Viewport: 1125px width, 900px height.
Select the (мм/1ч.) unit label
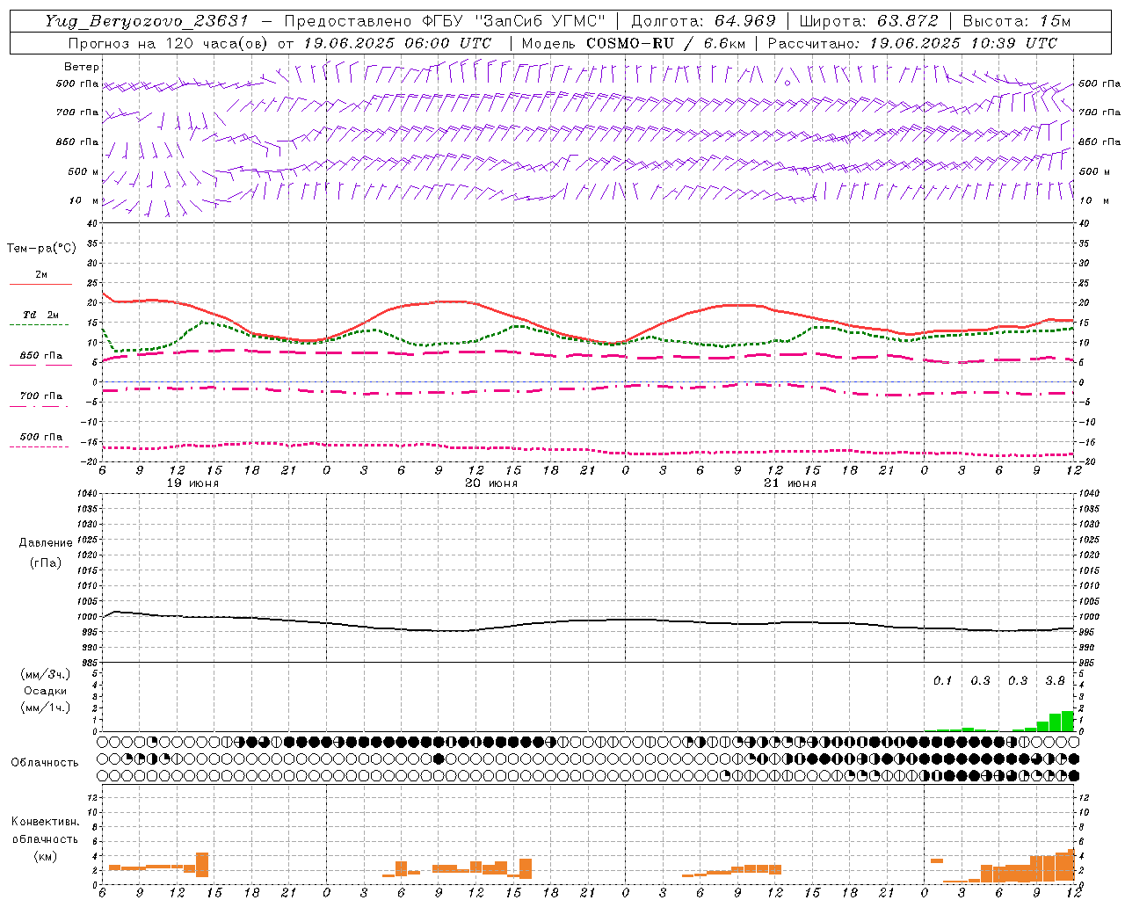[x=46, y=708]
